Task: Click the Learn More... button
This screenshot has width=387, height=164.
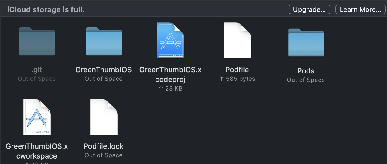Action: [360, 9]
